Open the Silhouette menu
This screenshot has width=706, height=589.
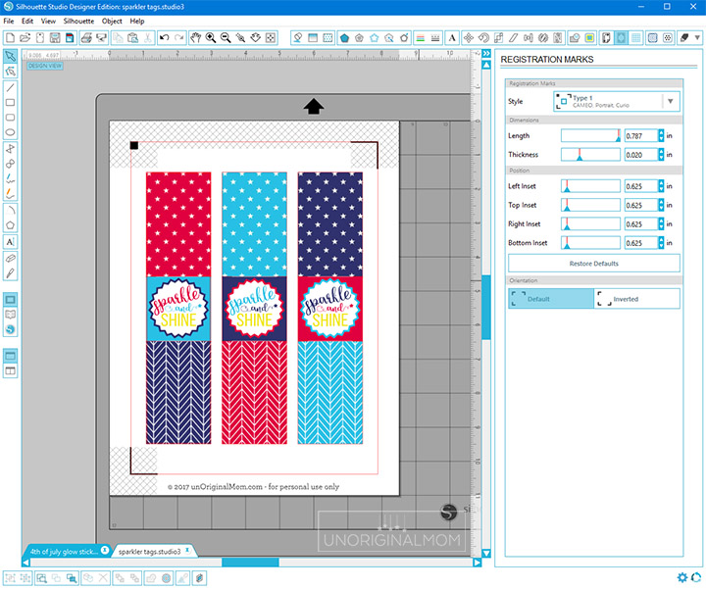(78, 22)
